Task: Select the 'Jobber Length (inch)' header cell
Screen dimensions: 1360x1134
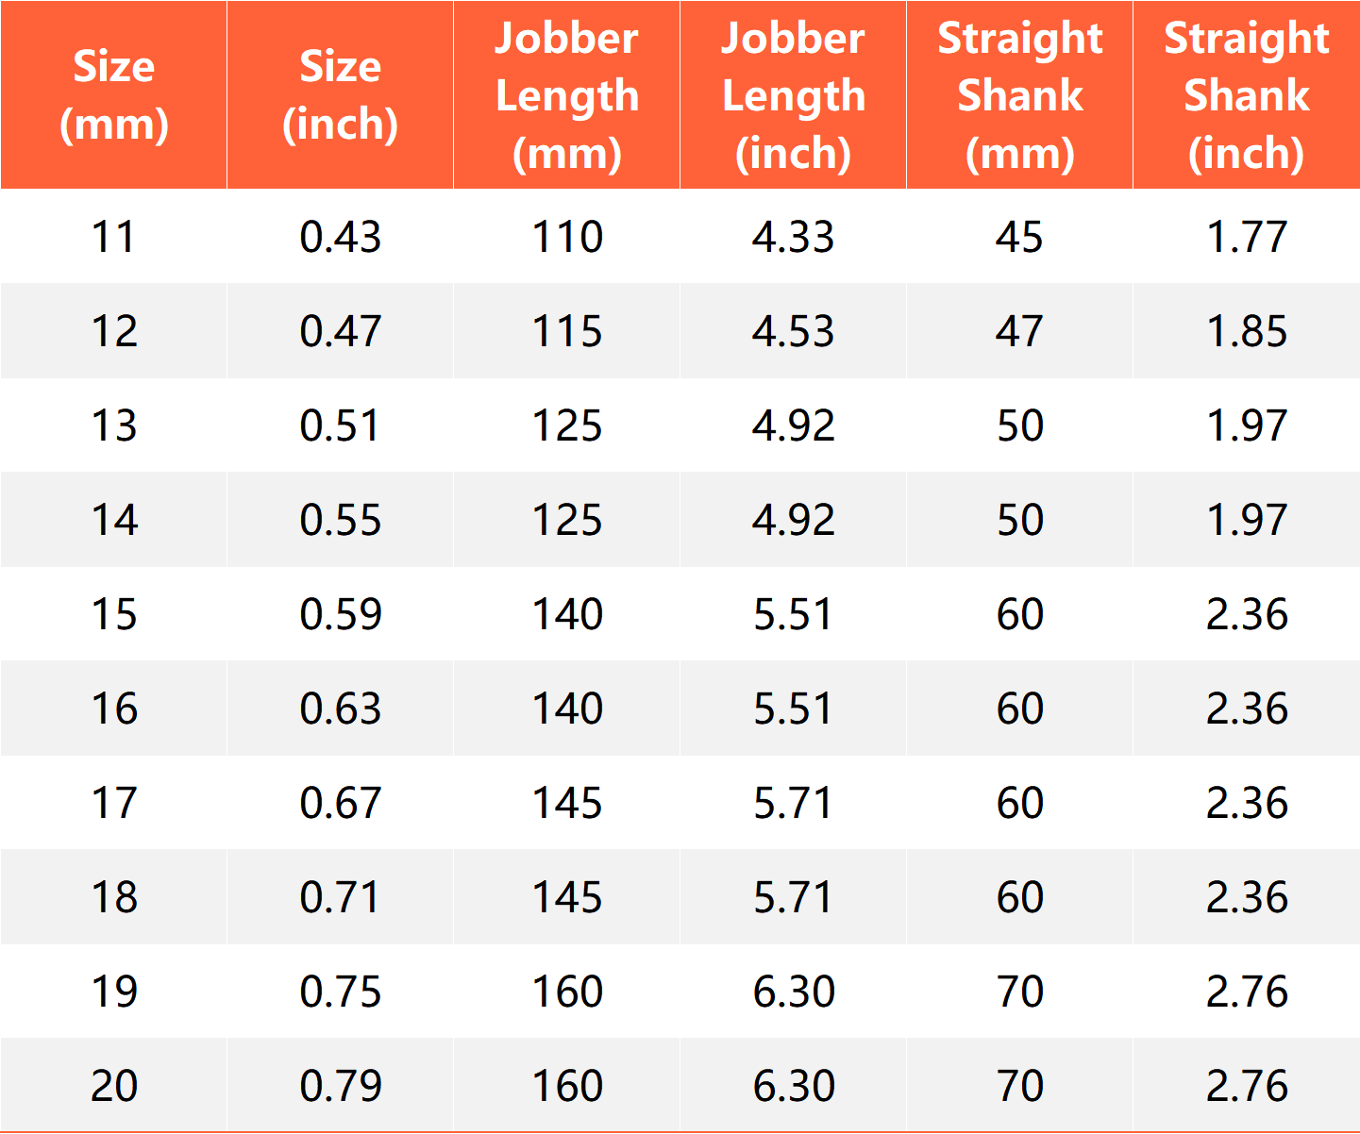Action: [x=793, y=95]
